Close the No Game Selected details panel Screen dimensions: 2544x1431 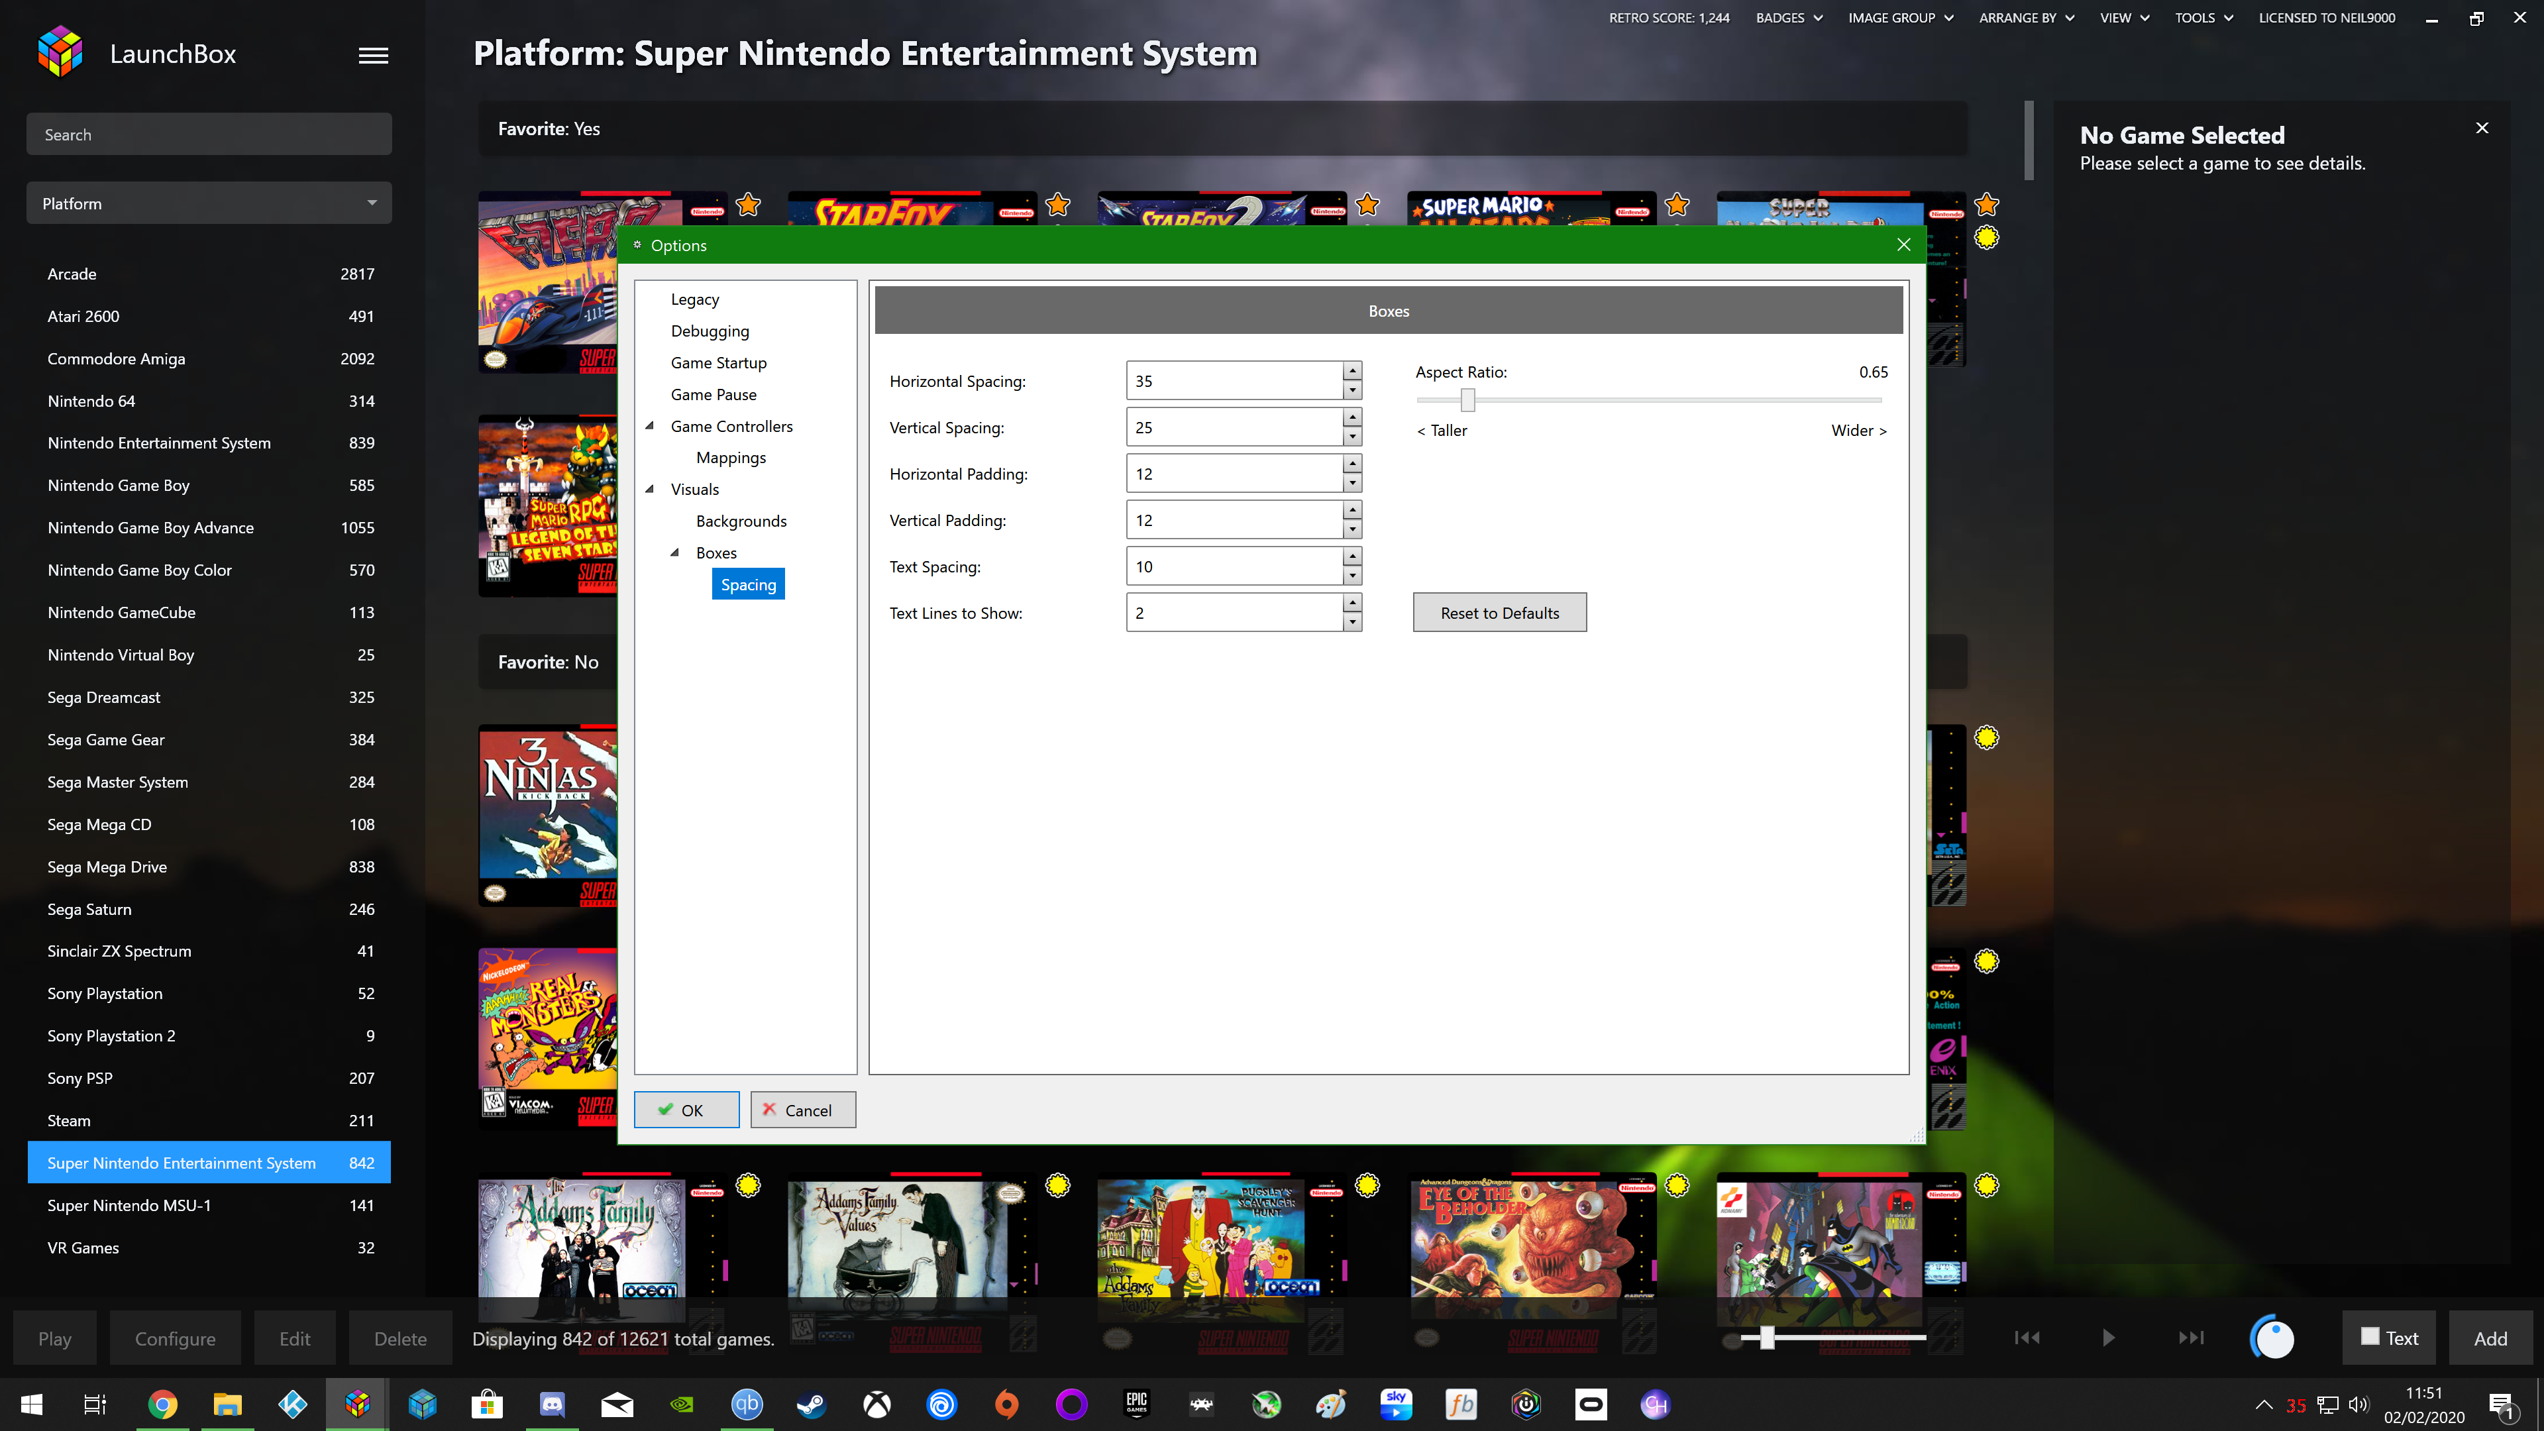point(2482,127)
